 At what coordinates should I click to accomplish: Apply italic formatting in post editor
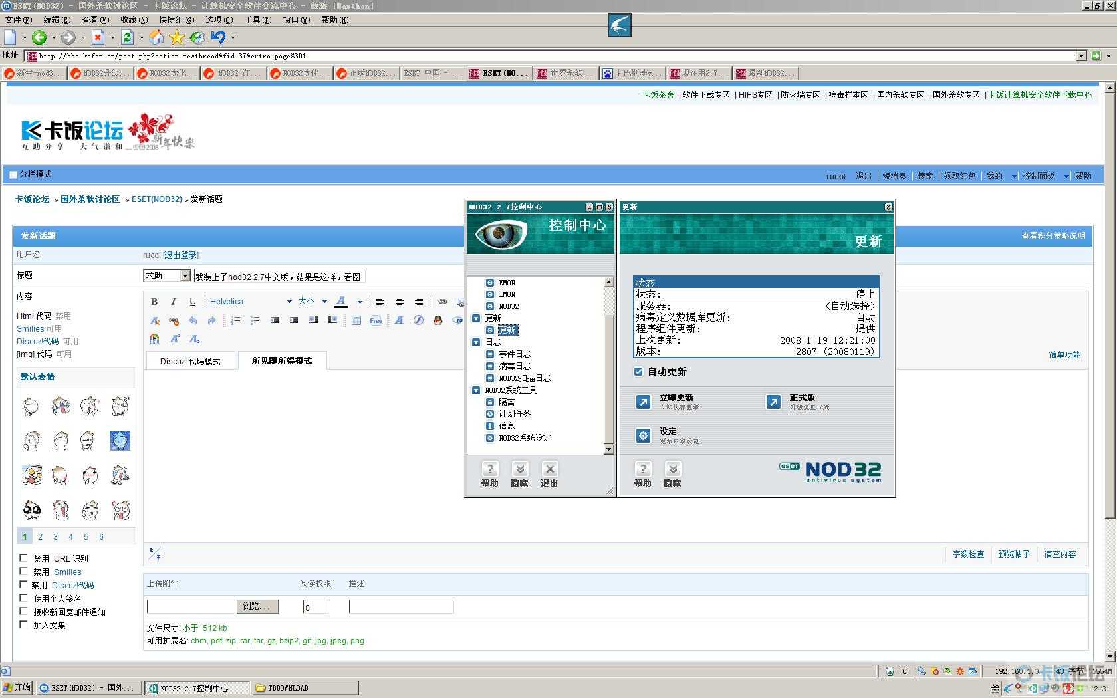pyautogui.click(x=174, y=302)
